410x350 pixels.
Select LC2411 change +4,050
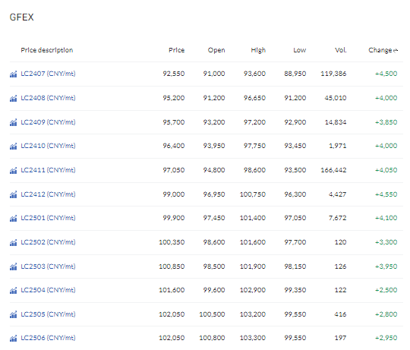tap(386, 170)
